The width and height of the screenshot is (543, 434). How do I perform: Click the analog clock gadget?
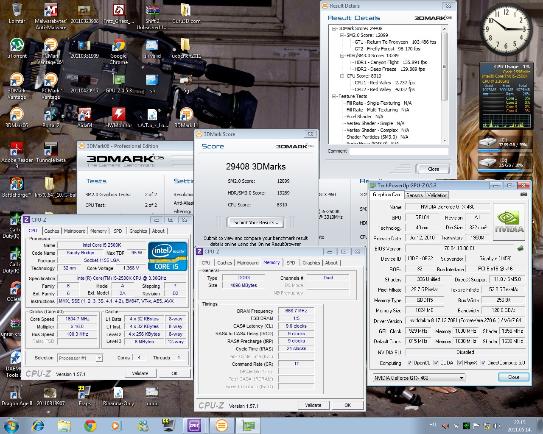point(506,28)
